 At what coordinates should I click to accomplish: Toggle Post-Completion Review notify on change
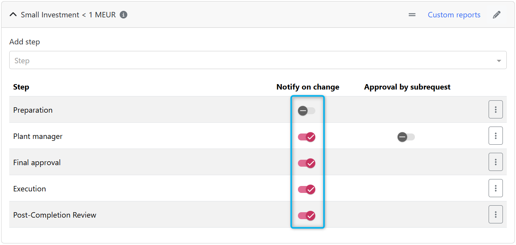[306, 216]
